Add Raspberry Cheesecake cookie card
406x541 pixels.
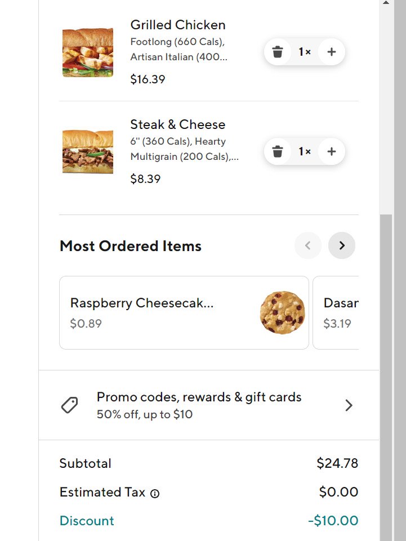click(x=184, y=312)
